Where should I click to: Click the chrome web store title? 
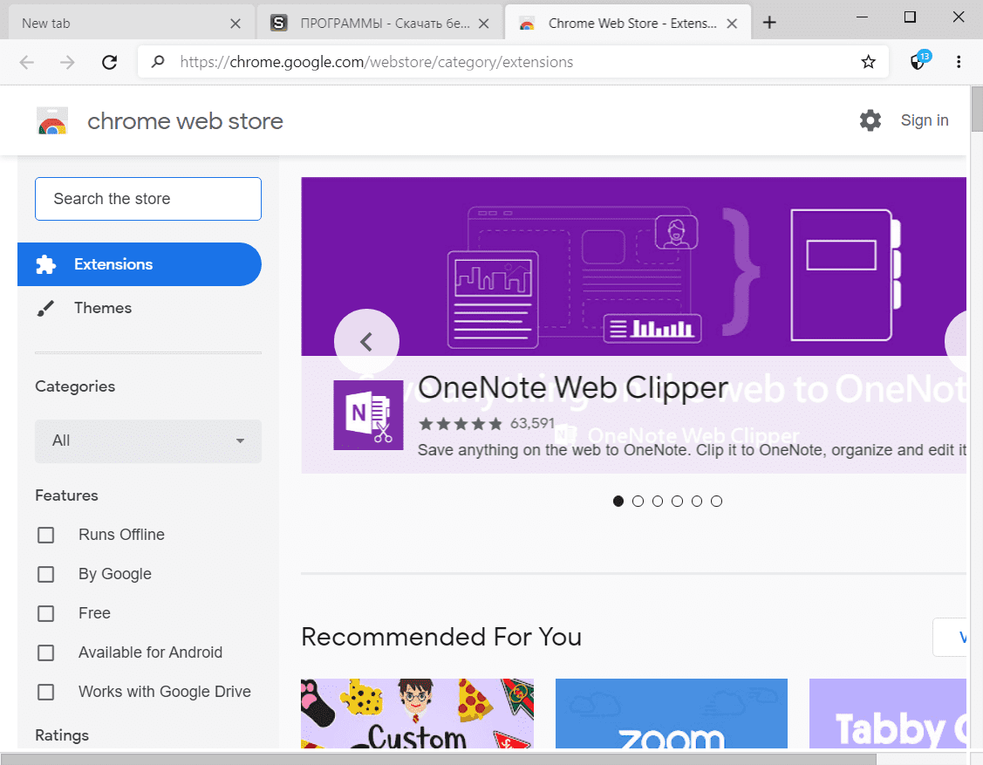coord(185,121)
